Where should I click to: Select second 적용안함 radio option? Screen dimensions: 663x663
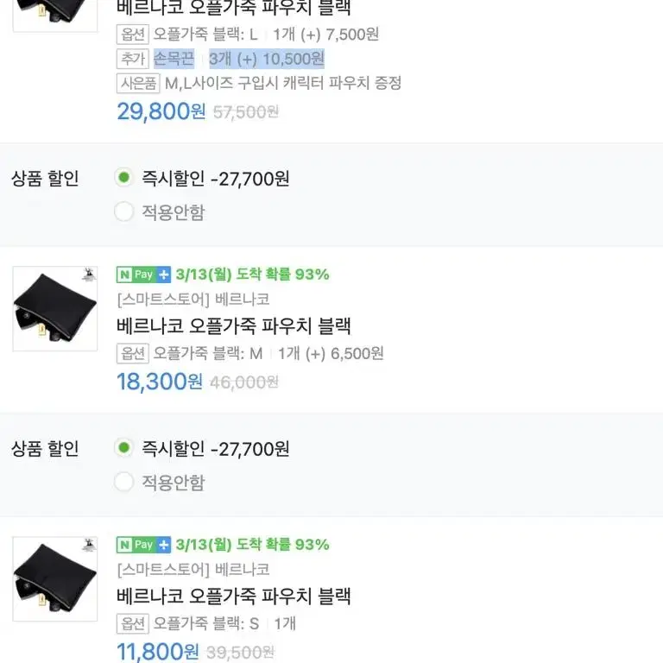click(124, 482)
